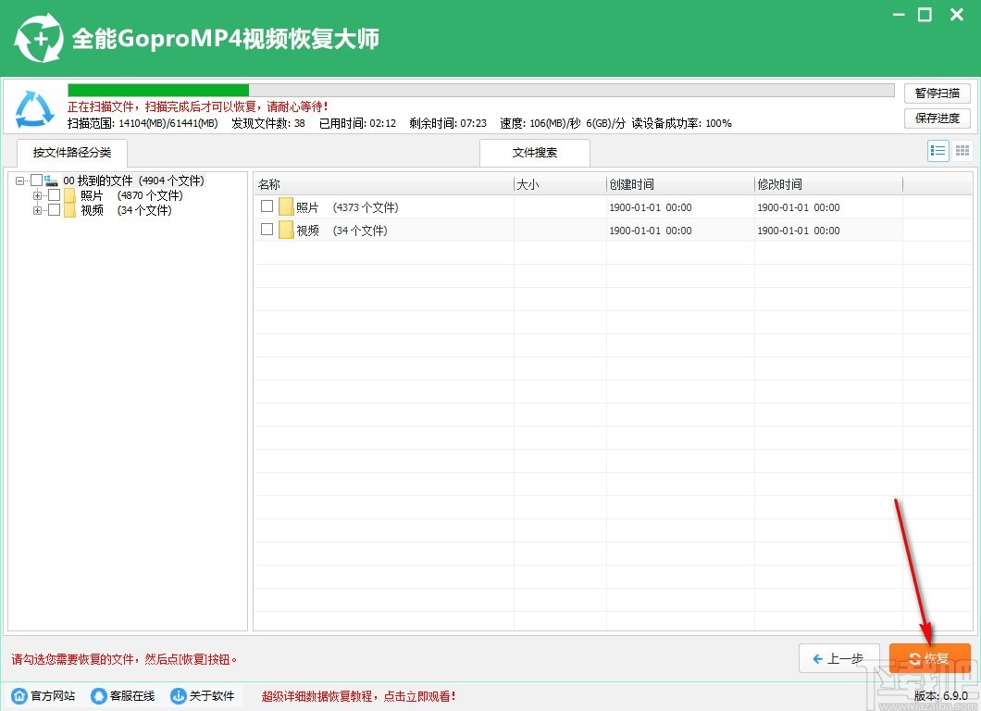The width and height of the screenshot is (981, 711).
Task: Click the 暂停扫描 button
Action: point(938,94)
